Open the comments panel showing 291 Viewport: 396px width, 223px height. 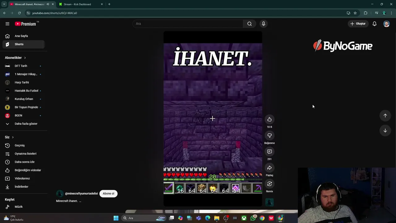[x=269, y=151]
